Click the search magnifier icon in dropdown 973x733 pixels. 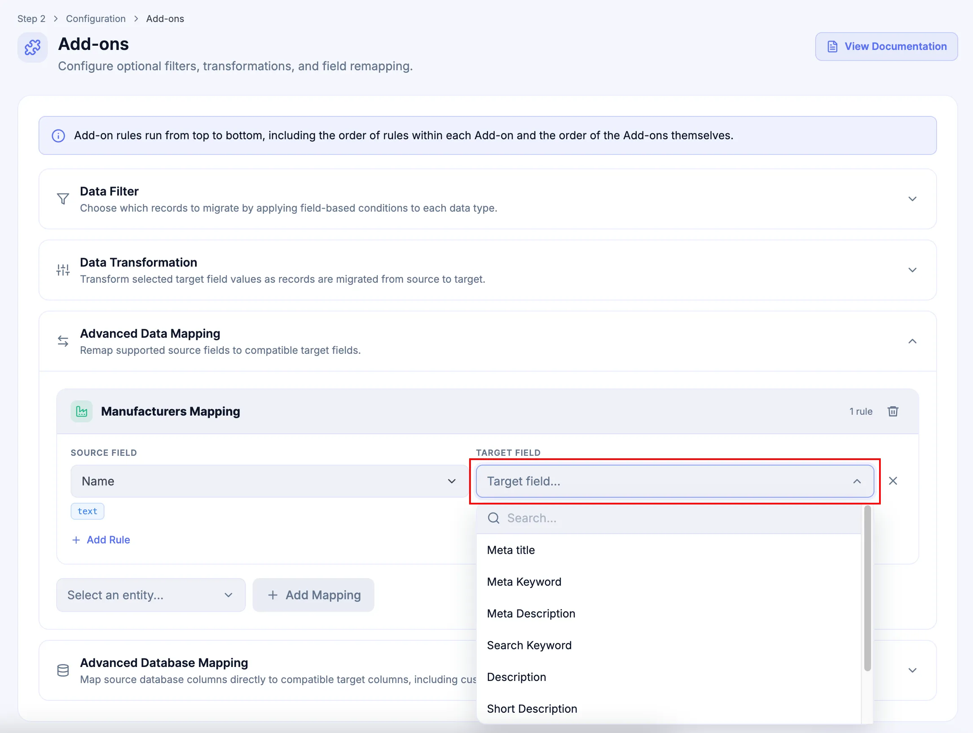pyautogui.click(x=494, y=518)
